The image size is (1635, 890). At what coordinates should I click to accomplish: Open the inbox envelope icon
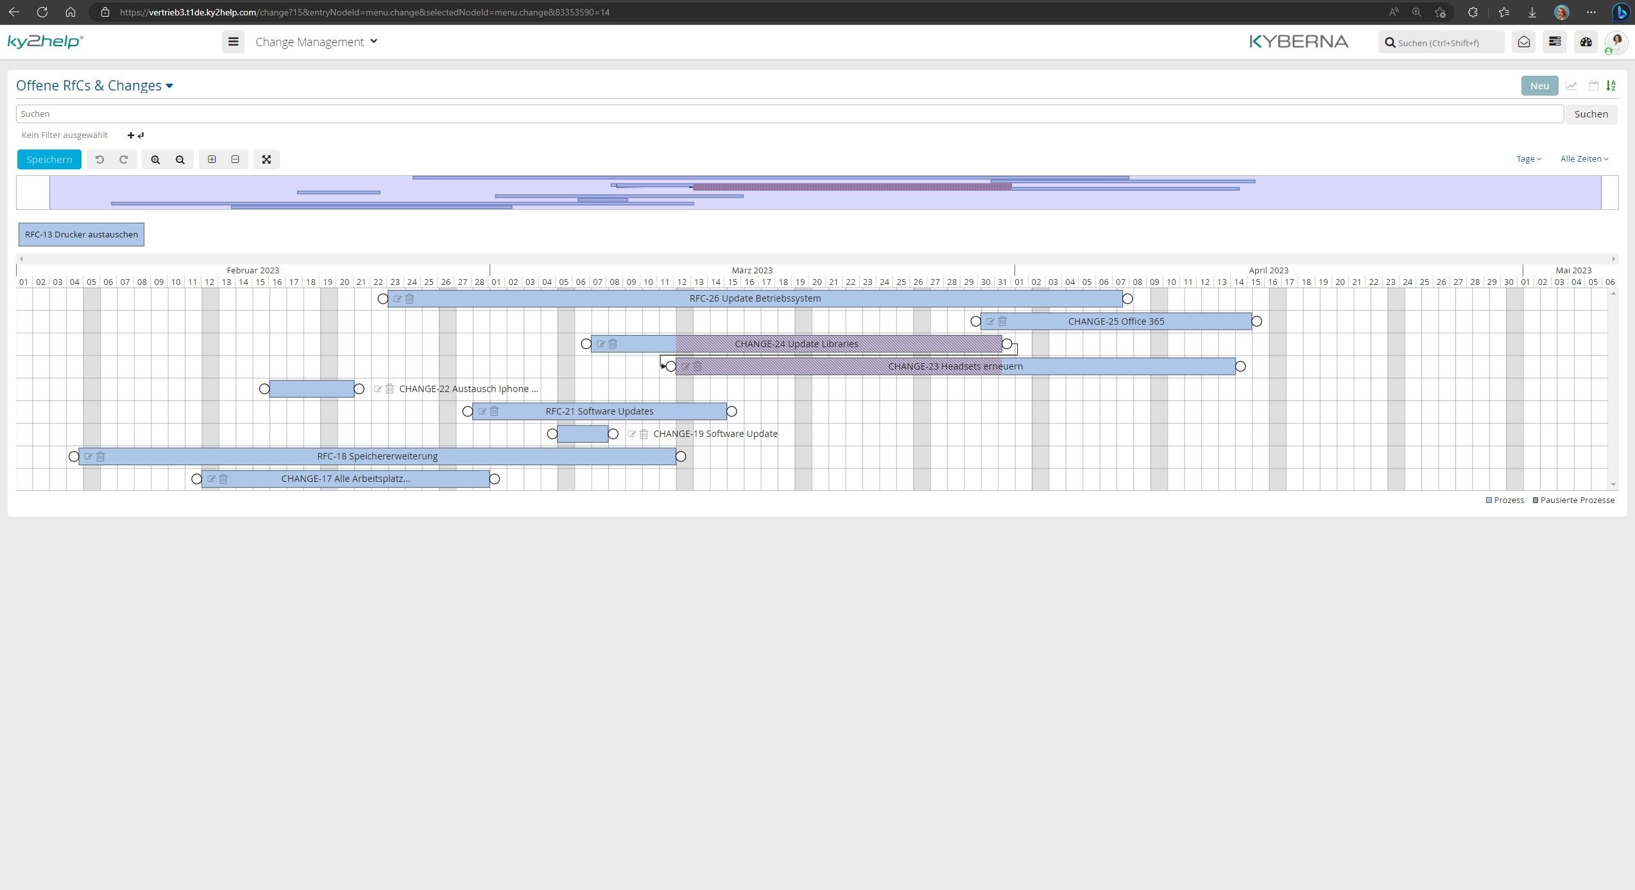(1523, 42)
